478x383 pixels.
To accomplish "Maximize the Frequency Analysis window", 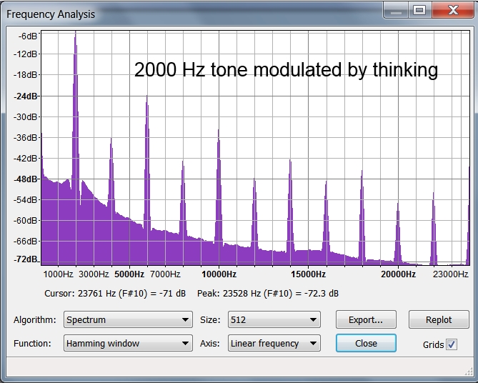I will click(419, 10).
